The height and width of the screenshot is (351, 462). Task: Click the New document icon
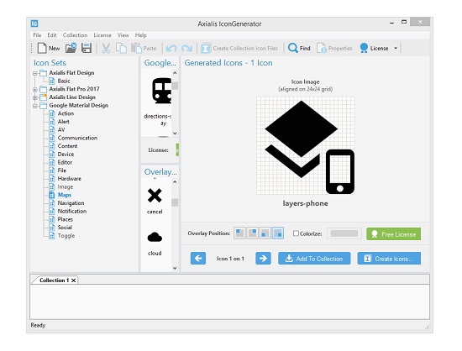[42, 48]
